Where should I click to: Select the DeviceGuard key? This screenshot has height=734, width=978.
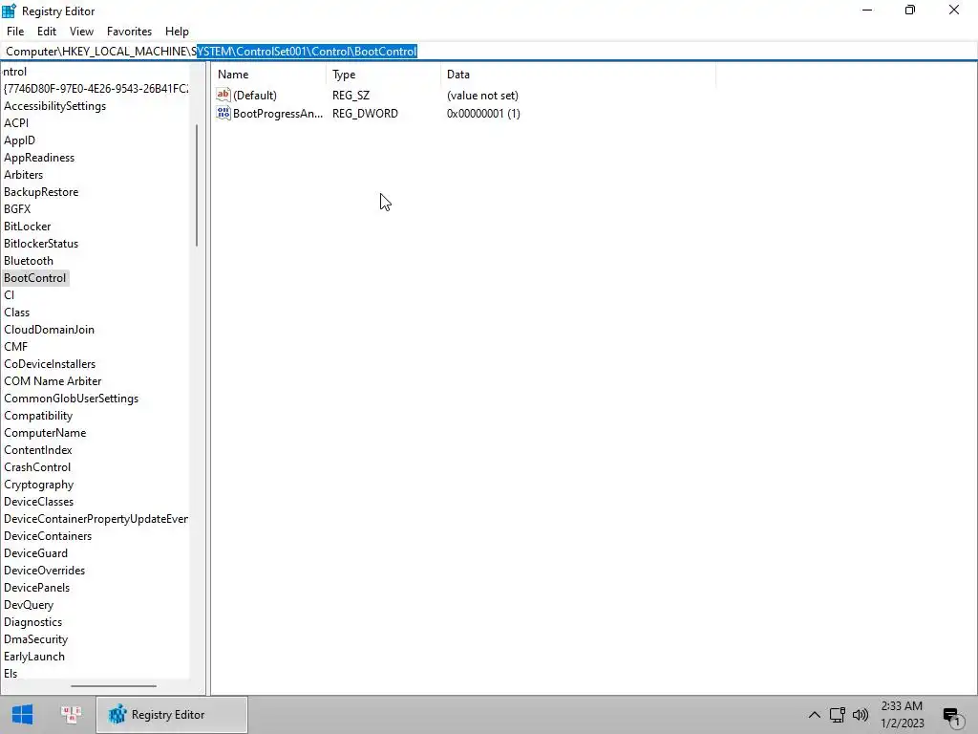pyautogui.click(x=35, y=553)
